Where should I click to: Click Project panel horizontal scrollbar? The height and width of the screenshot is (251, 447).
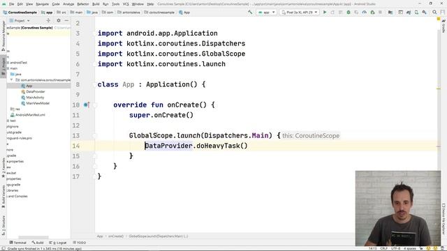(x=34, y=237)
